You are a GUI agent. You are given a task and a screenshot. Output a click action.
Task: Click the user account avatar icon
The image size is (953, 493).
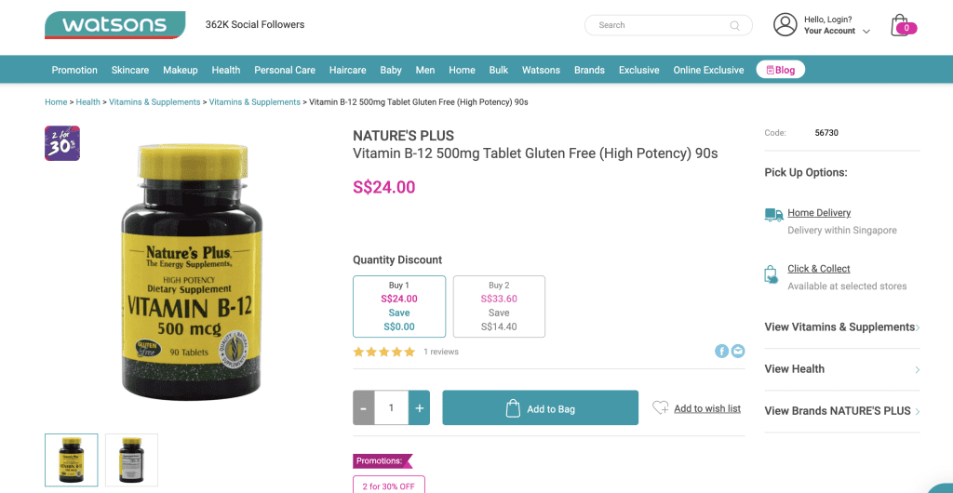click(x=785, y=25)
